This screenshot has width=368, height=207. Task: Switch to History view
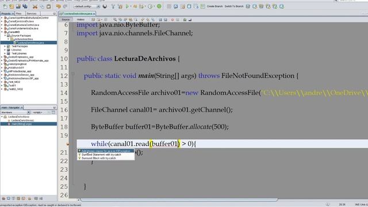(x=80, y=20)
